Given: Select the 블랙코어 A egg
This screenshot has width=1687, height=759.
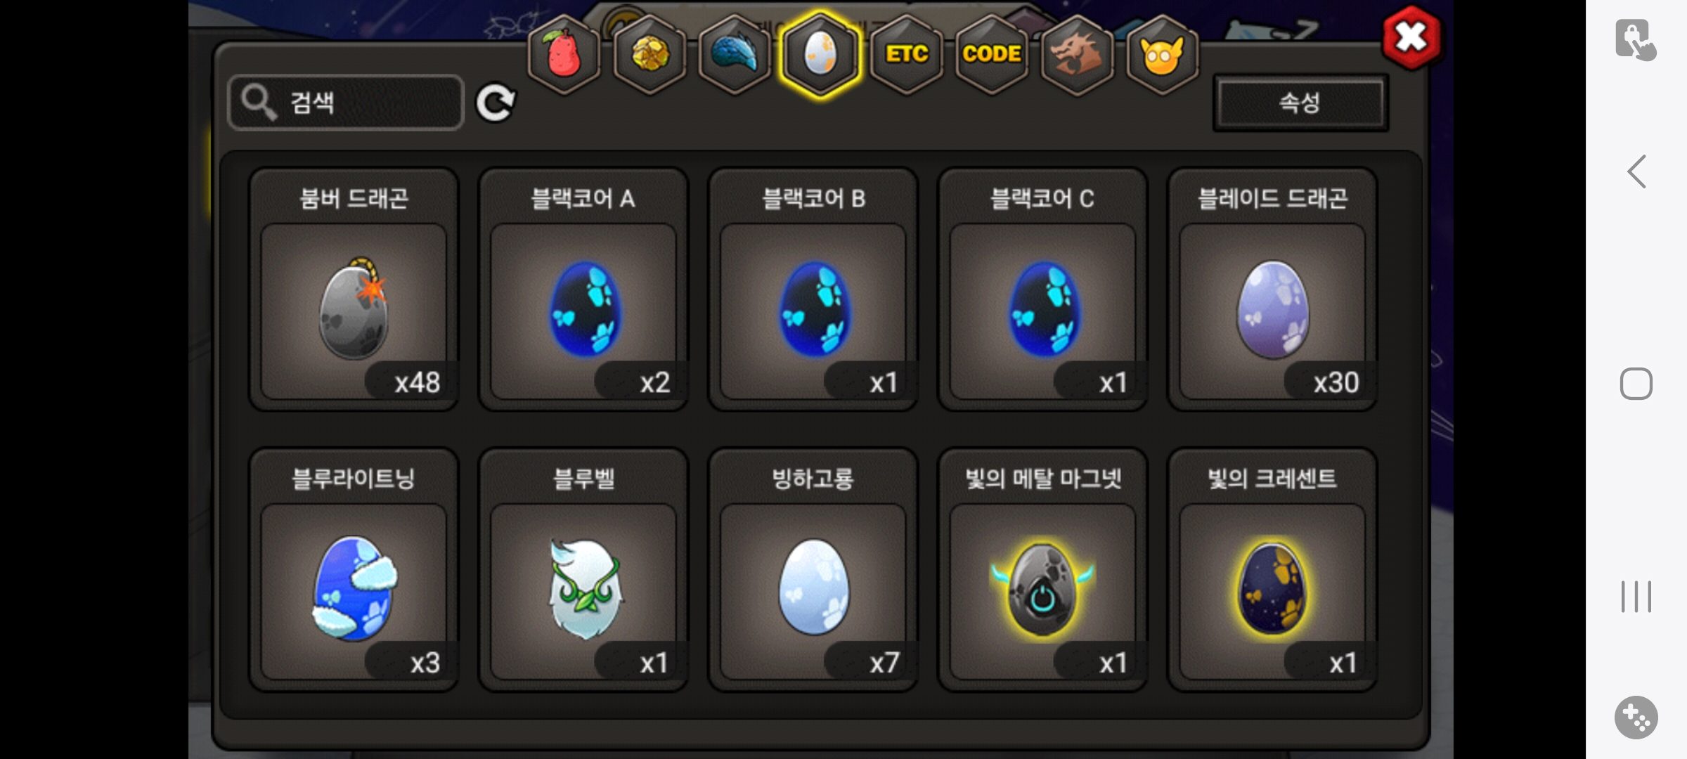Looking at the screenshot, I should click(583, 289).
